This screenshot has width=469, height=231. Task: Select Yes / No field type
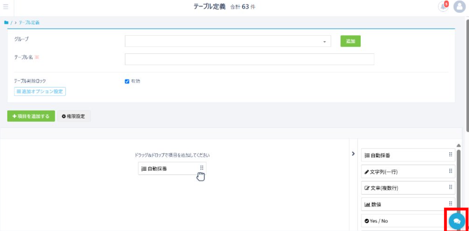408,221
